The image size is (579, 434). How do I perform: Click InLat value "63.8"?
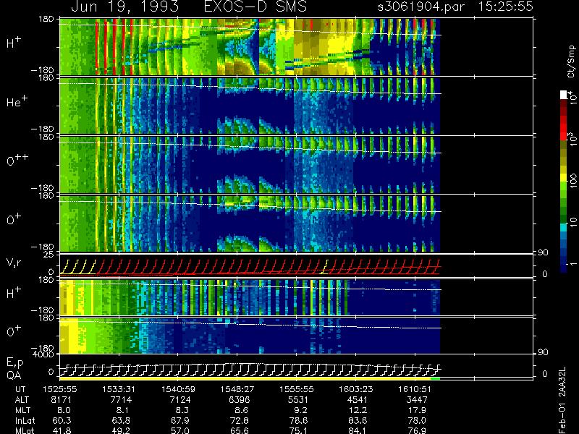[121, 421]
